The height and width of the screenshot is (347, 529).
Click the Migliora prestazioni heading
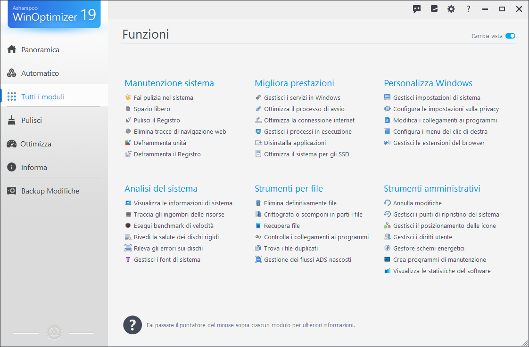[294, 83]
